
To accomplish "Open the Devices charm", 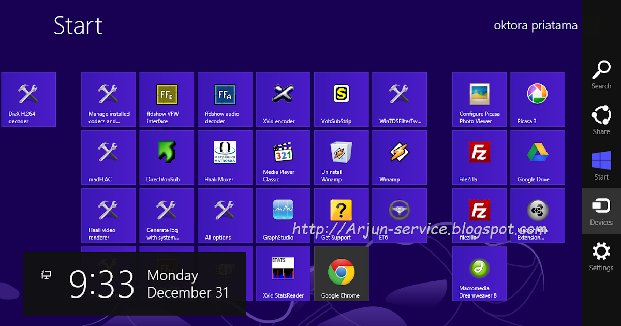I will [x=601, y=211].
